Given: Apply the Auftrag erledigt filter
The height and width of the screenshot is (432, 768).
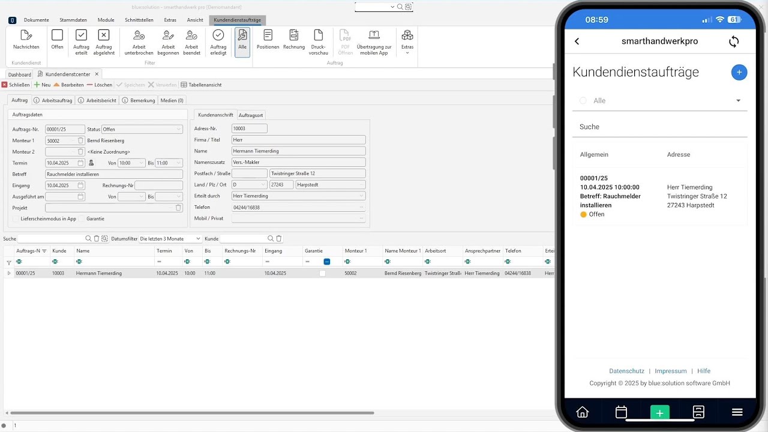Looking at the screenshot, I should click(x=218, y=42).
